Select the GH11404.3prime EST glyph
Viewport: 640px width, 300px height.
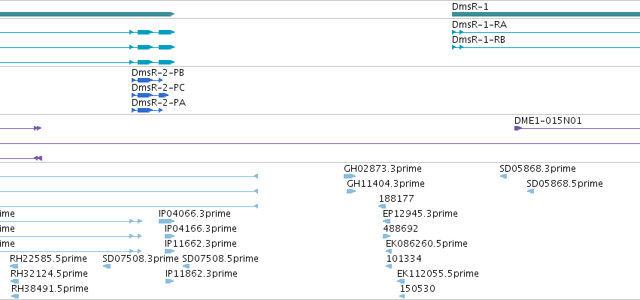click(x=351, y=191)
